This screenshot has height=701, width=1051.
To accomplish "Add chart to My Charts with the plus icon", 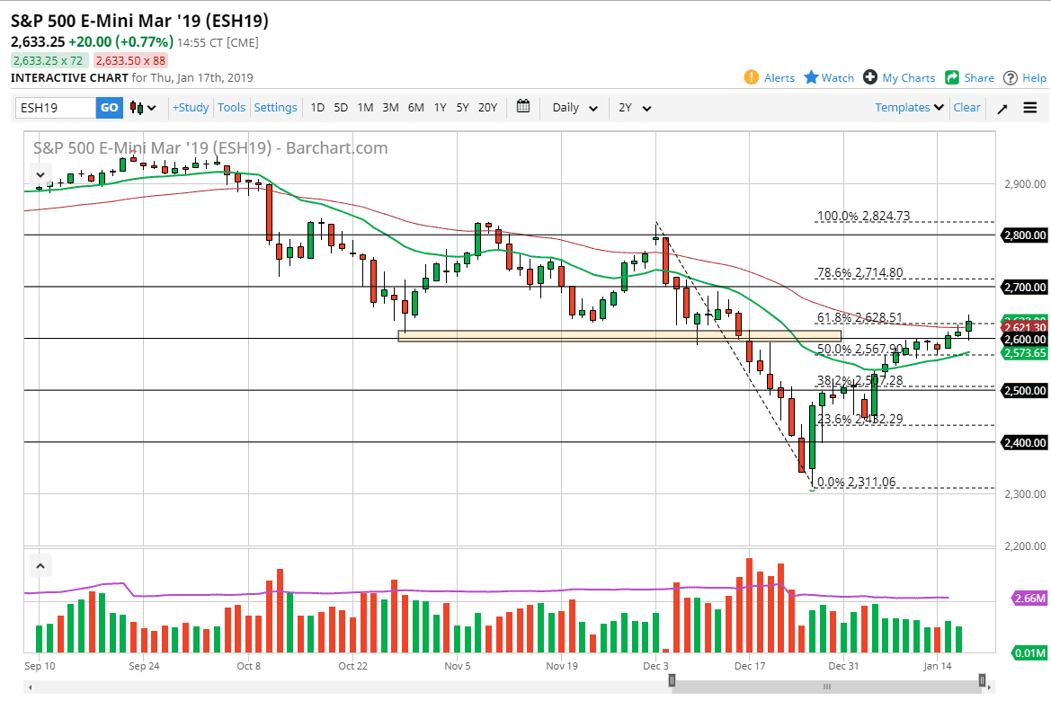I will coord(872,77).
